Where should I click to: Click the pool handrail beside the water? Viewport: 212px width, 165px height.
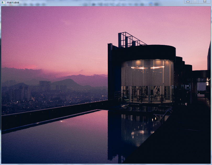166,114
